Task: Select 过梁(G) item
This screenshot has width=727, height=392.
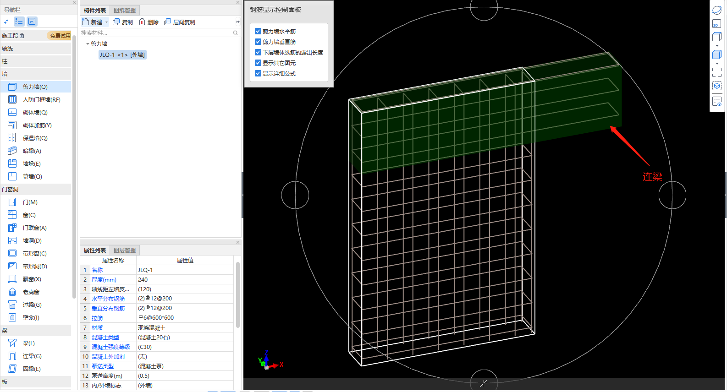Action: tap(36, 305)
